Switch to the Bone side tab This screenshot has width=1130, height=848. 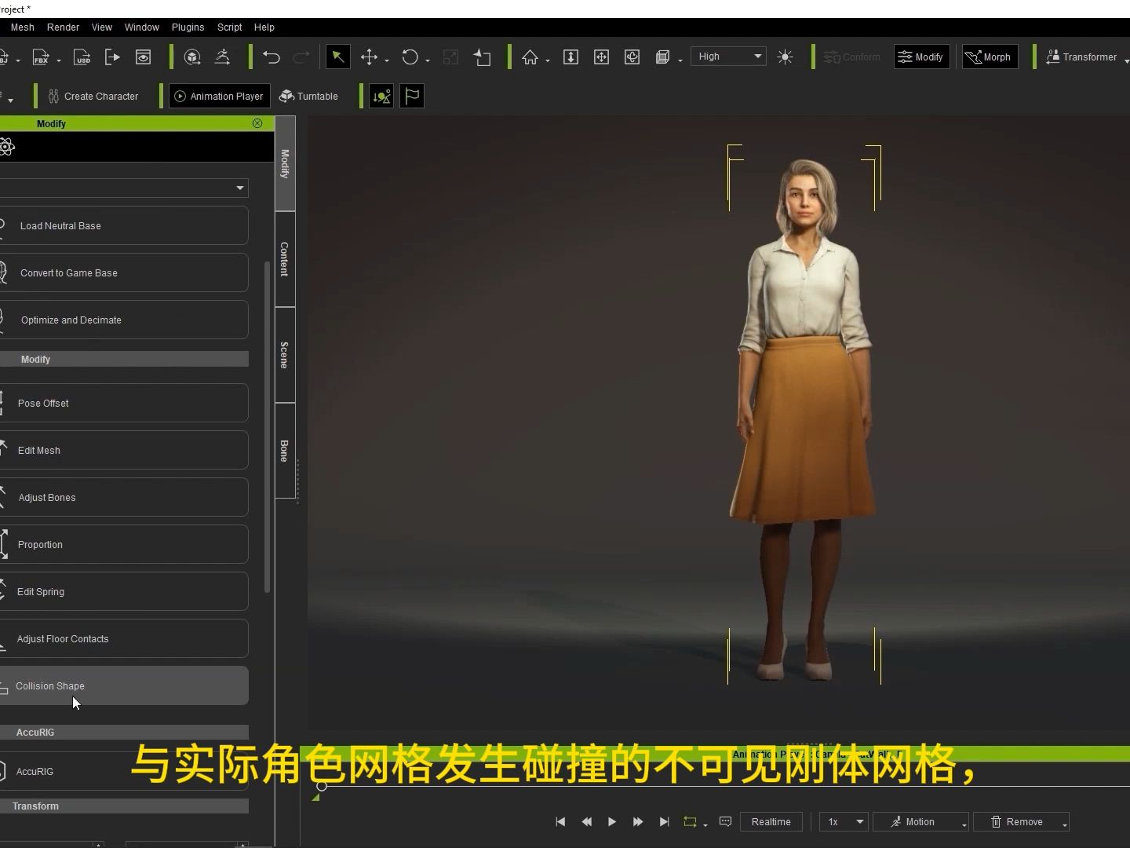[x=285, y=451]
